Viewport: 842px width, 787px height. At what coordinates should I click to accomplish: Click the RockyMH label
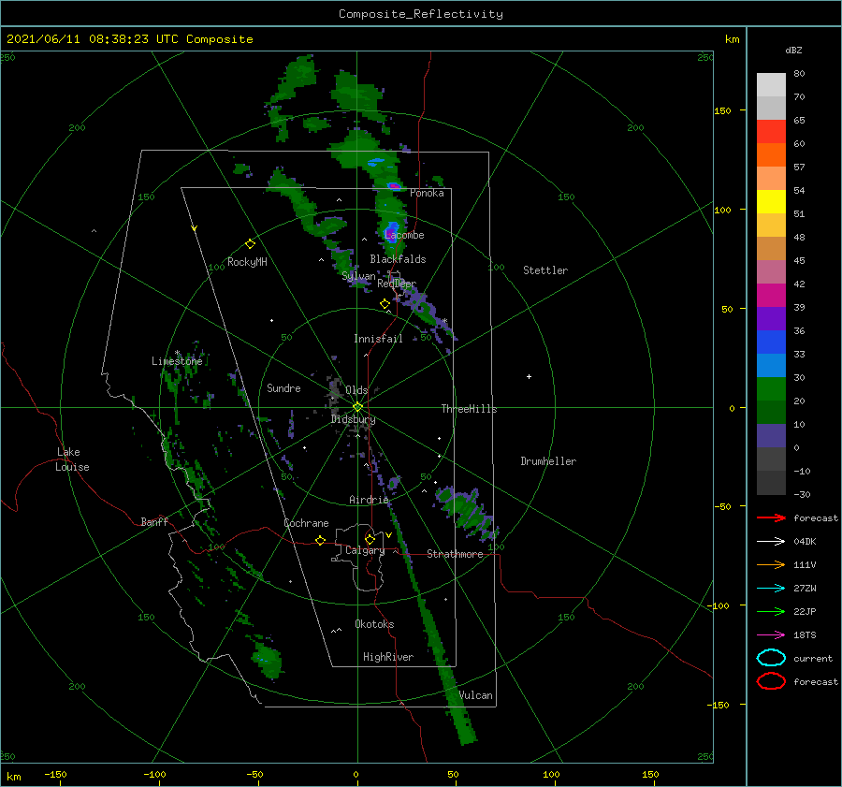pyautogui.click(x=247, y=262)
